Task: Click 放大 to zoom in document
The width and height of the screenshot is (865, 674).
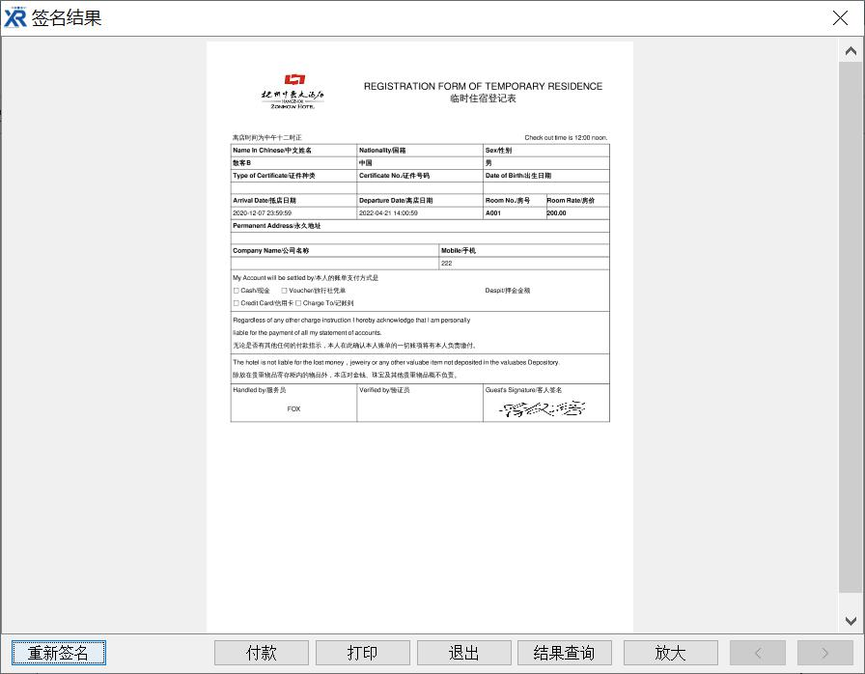Action: tap(670, 653)
